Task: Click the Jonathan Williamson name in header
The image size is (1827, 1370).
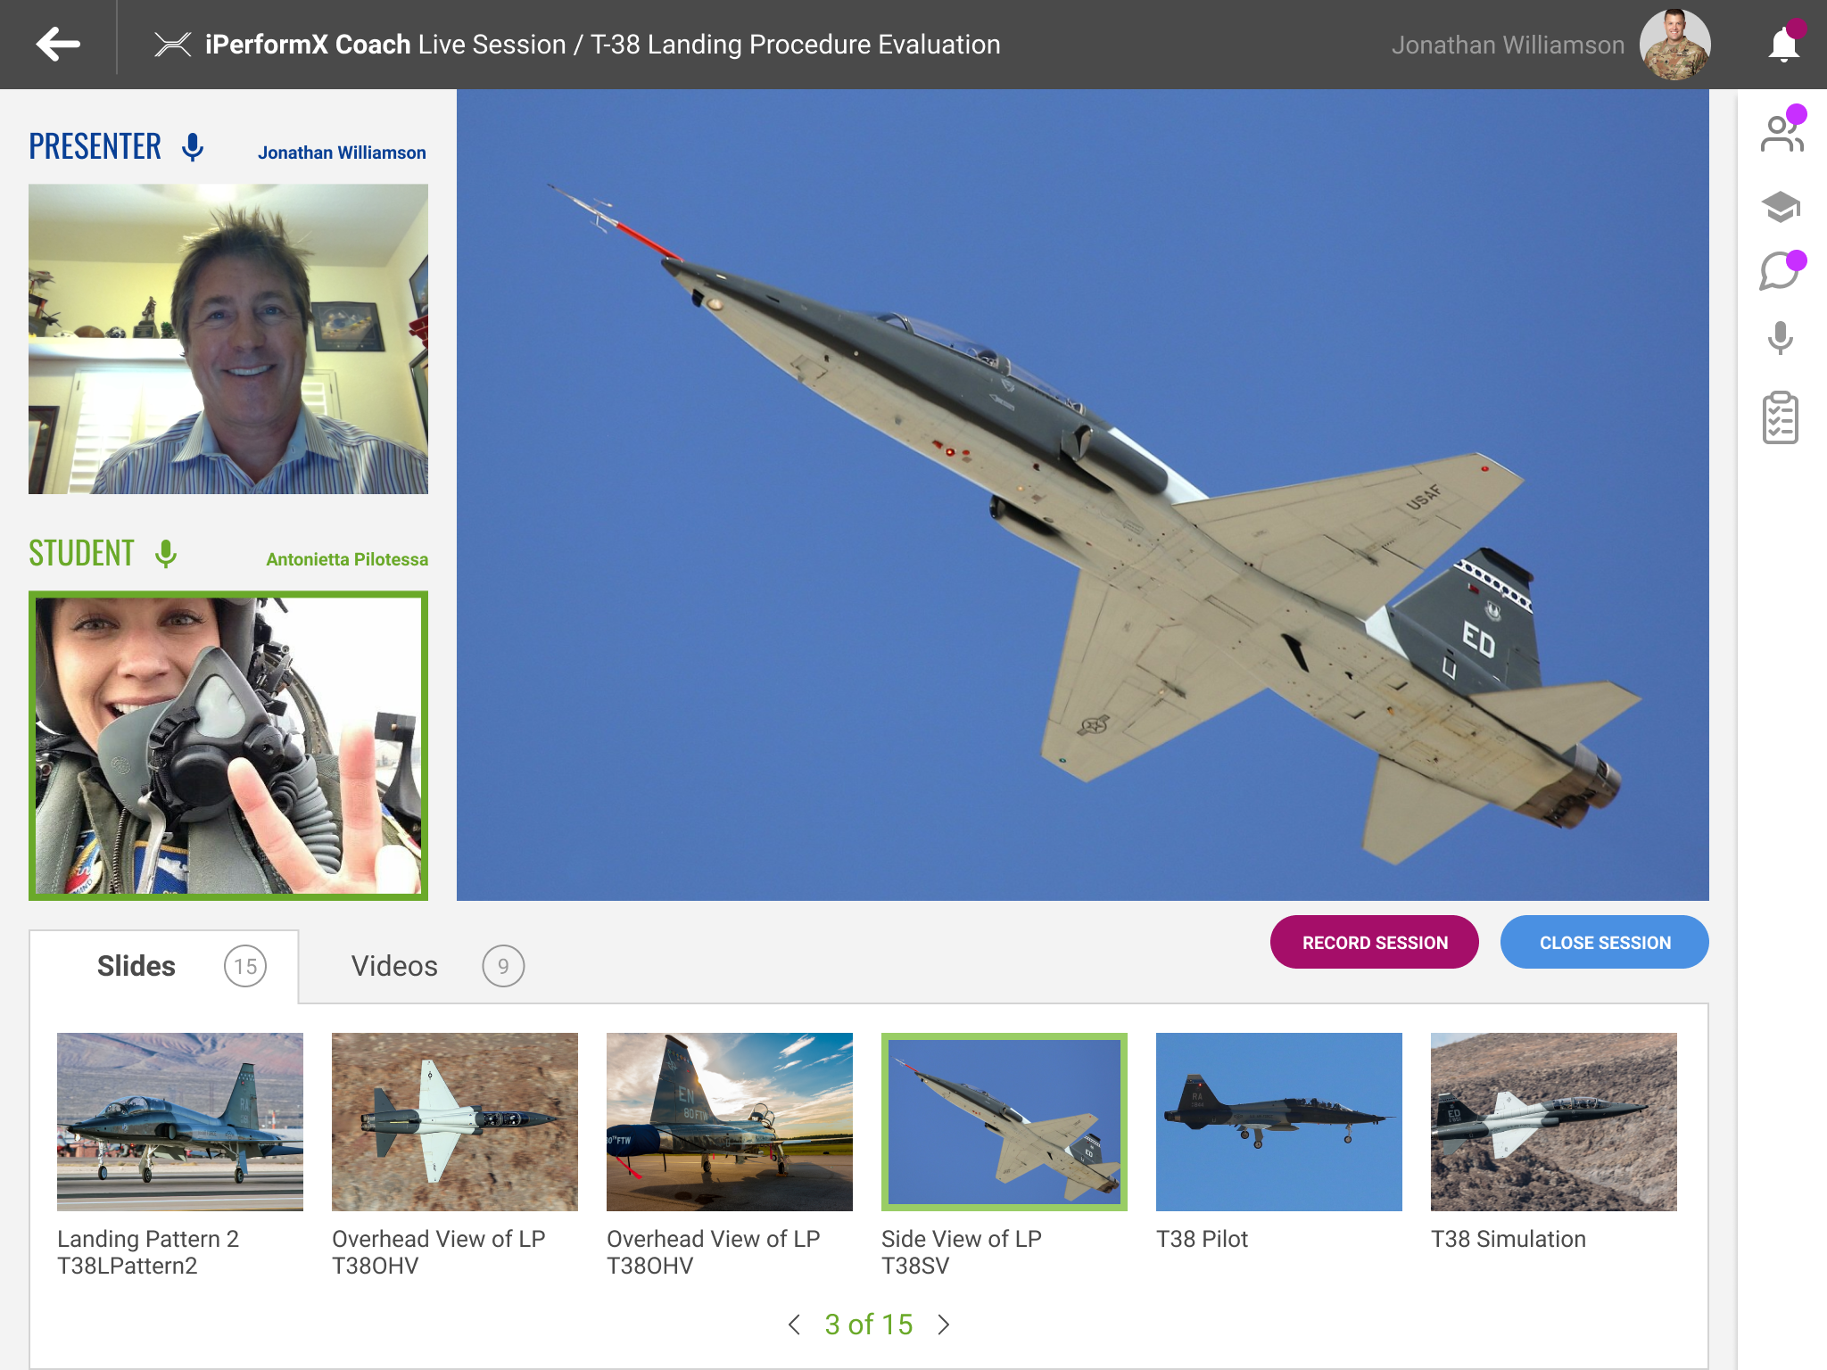Action: tap(1508, 45)
